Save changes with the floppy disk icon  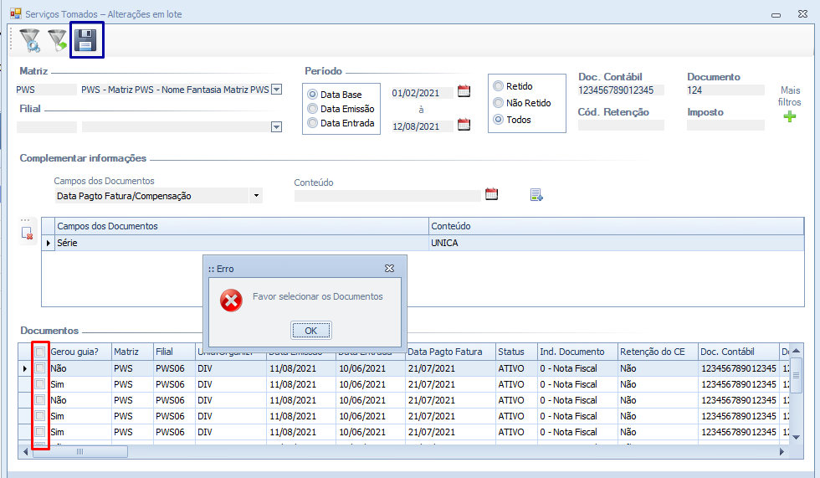tap(86, 40)
